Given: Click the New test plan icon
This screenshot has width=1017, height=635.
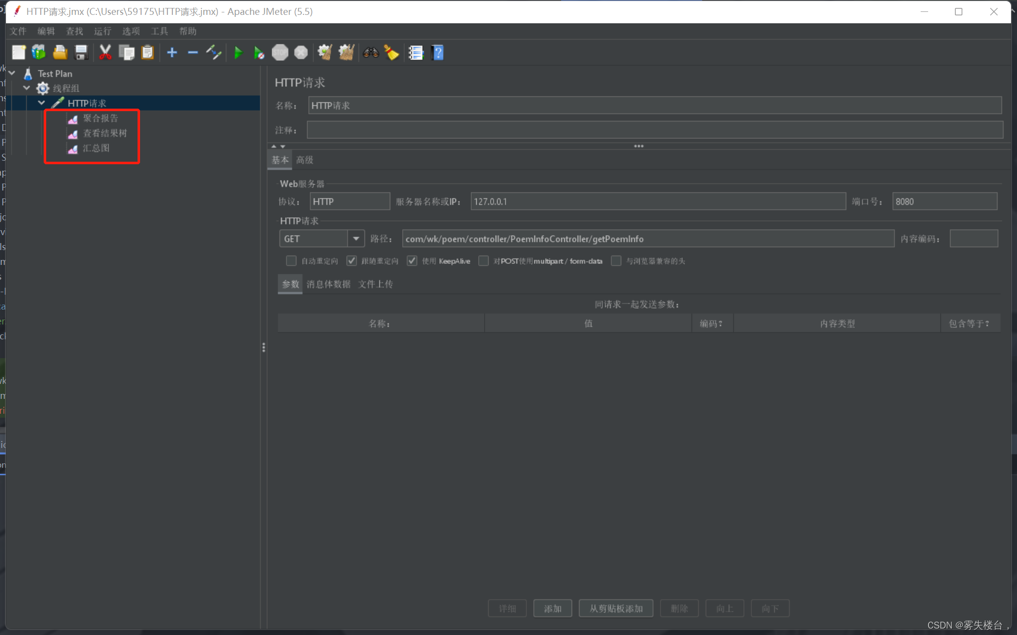Looking at the screenshot, I should point(19,53).
